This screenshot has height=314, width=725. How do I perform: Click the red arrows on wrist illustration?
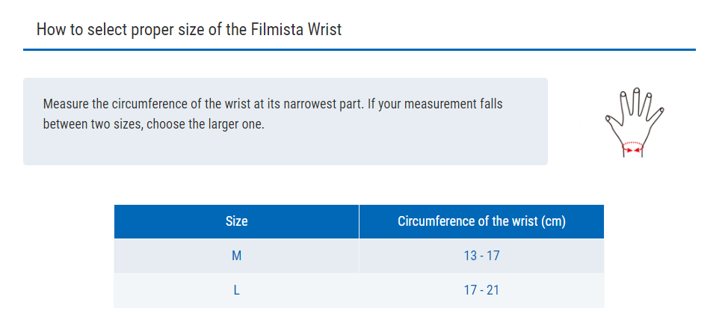click(x=633, y=149)
